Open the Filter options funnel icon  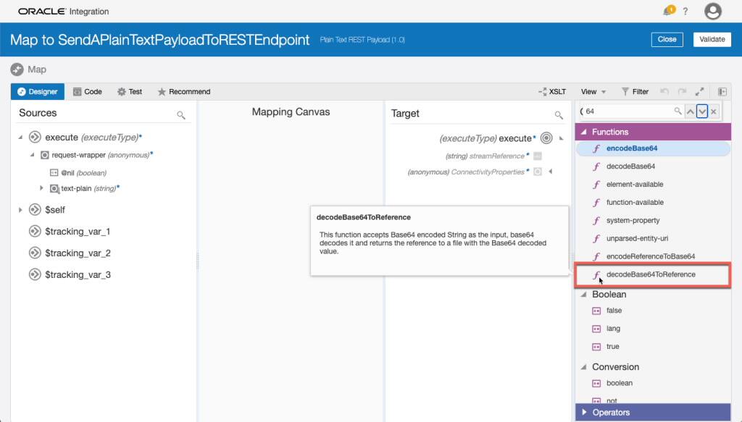coord(625,91)
